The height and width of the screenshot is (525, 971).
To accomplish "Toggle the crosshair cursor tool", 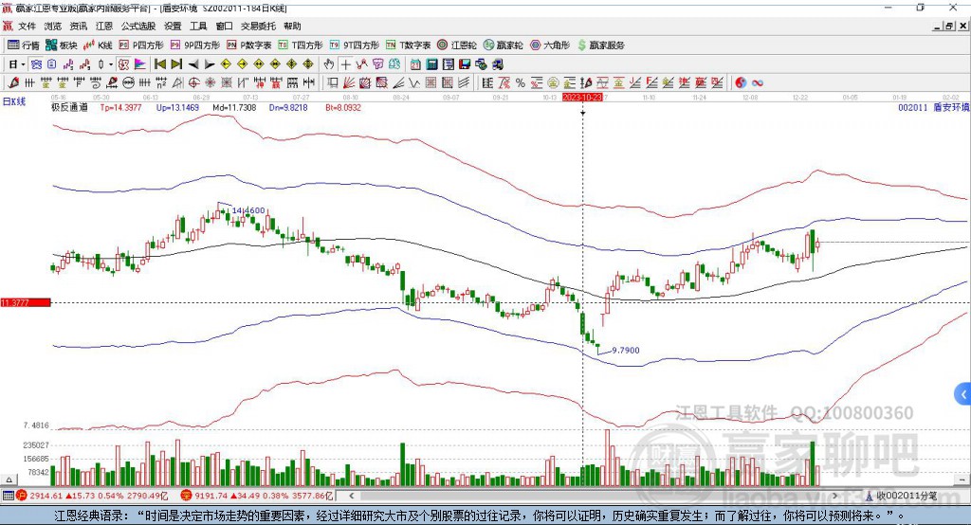I will point(345,64).
